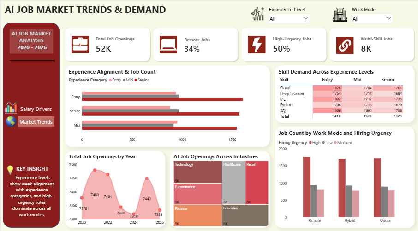Screen dimensions: 418x231
Task: Sort table by Skill column header
Action: 284,80
